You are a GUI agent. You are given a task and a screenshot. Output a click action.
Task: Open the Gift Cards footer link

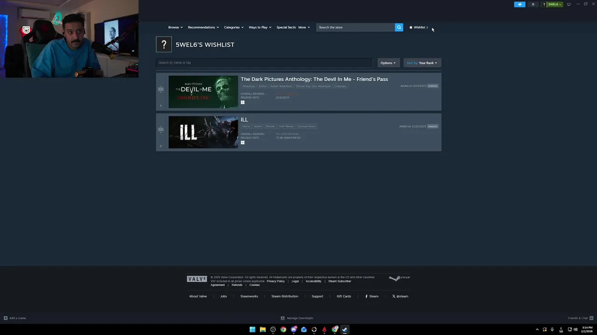click(344, 296)
